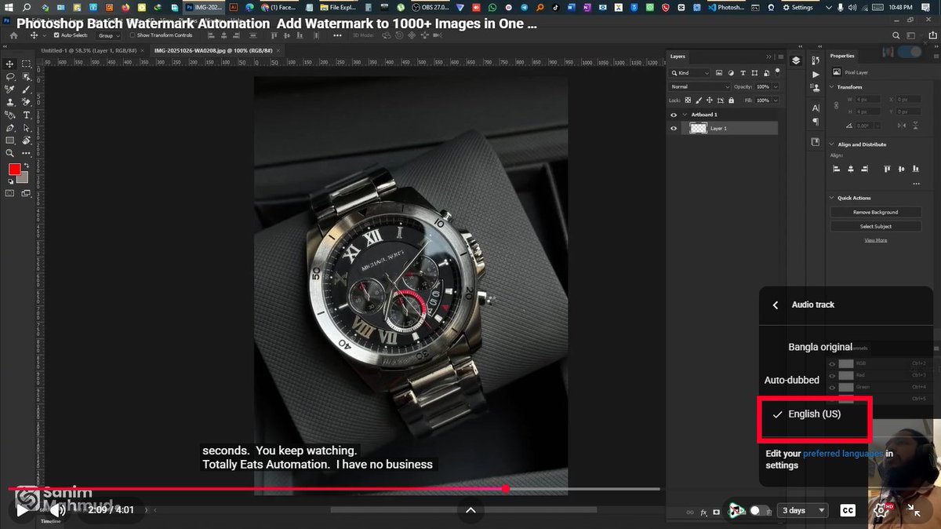Go back from Audio track menu
Screen dimensions: 941x529
tap(776, 305)
